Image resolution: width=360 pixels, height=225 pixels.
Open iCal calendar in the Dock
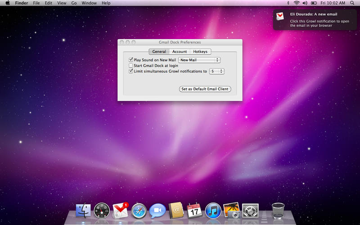point(194,210)
